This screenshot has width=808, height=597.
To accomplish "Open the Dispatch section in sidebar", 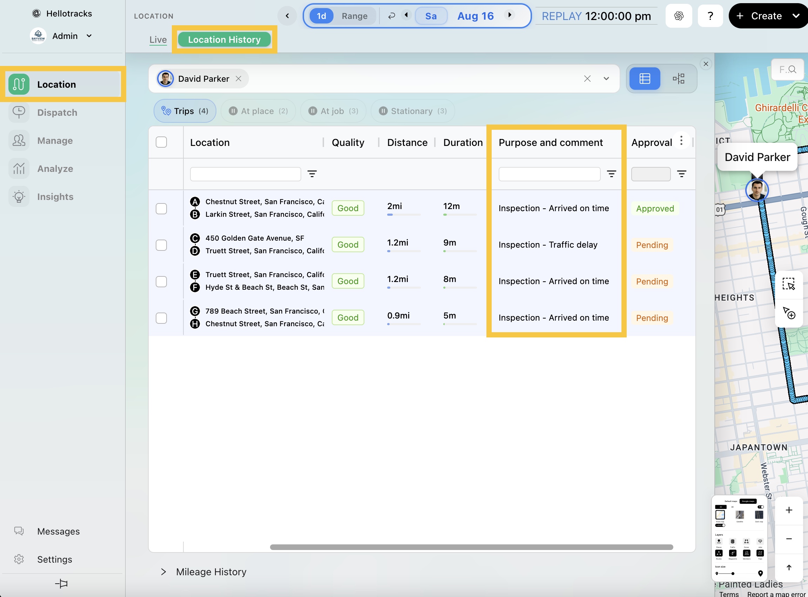I will [57, 112].
